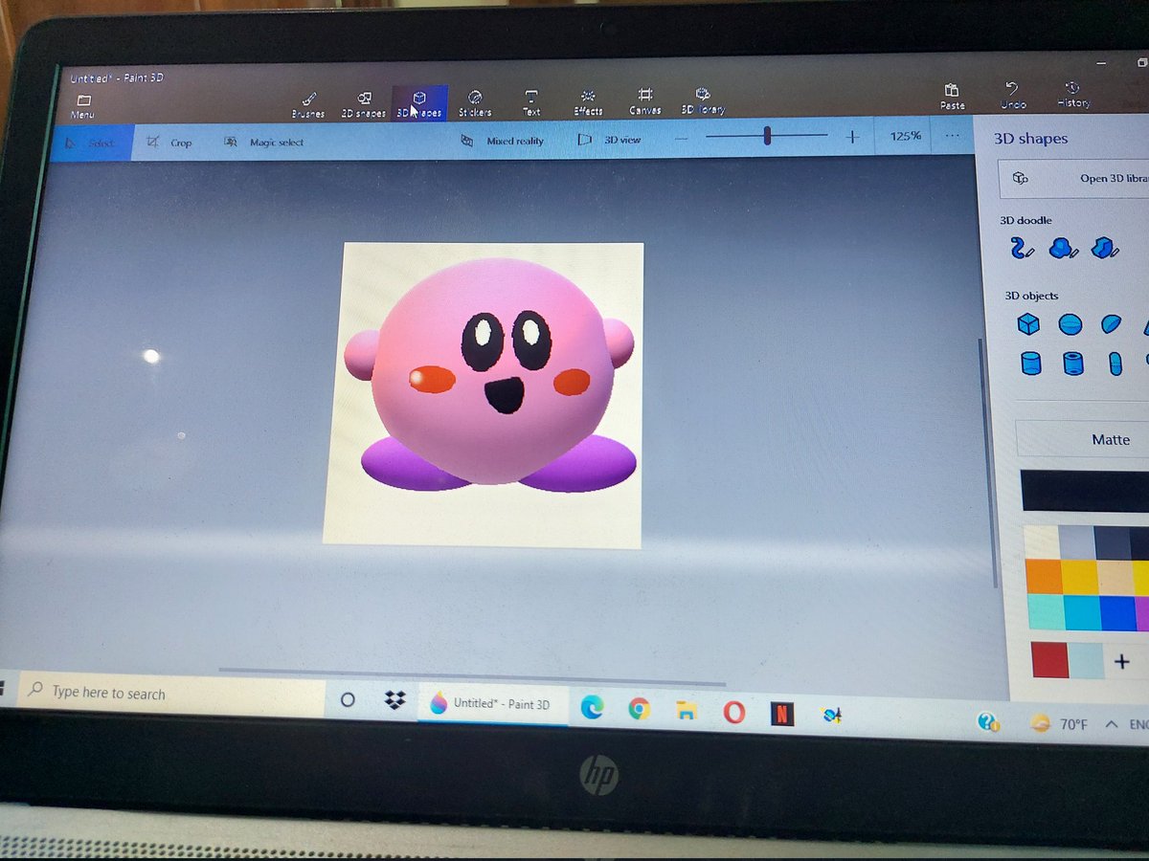Click Open 3D library button
Image resolution: width=1149 pixels, height=861 pixels.
[1074, 178]
